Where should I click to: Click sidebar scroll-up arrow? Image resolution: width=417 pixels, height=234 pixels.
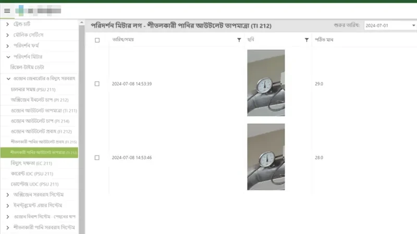82,22
